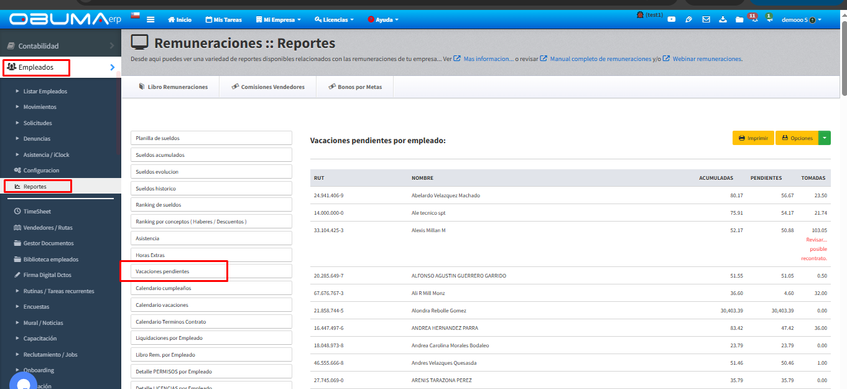Screen dimensions: 847x389
Task: Open the Licencias dropdown menu
Action: pyautogui.click(x=334, y=19)
